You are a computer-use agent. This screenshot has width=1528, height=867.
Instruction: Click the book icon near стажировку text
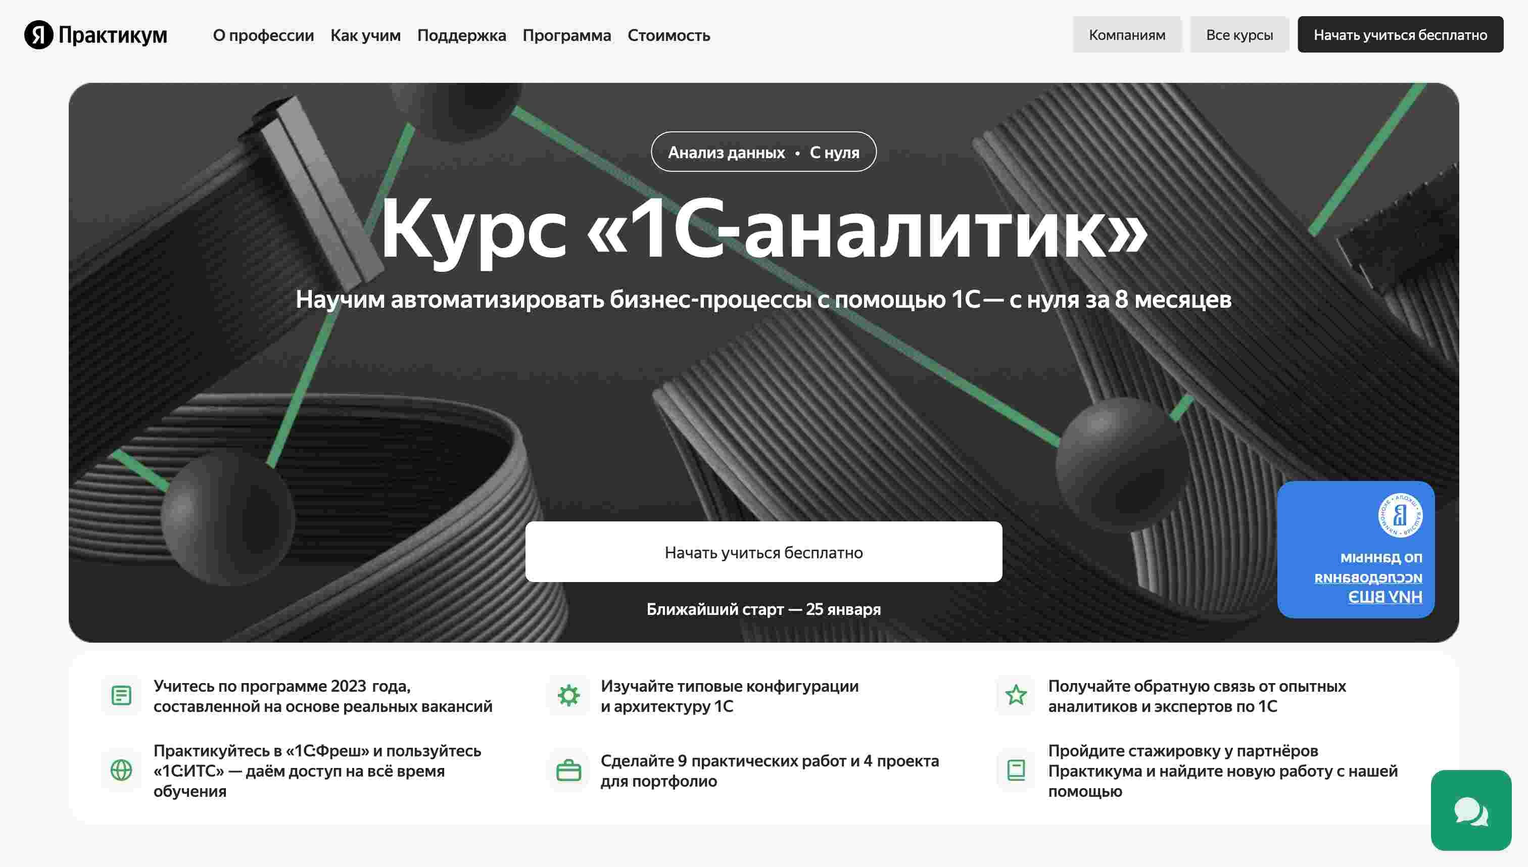tap(1016, 770)
